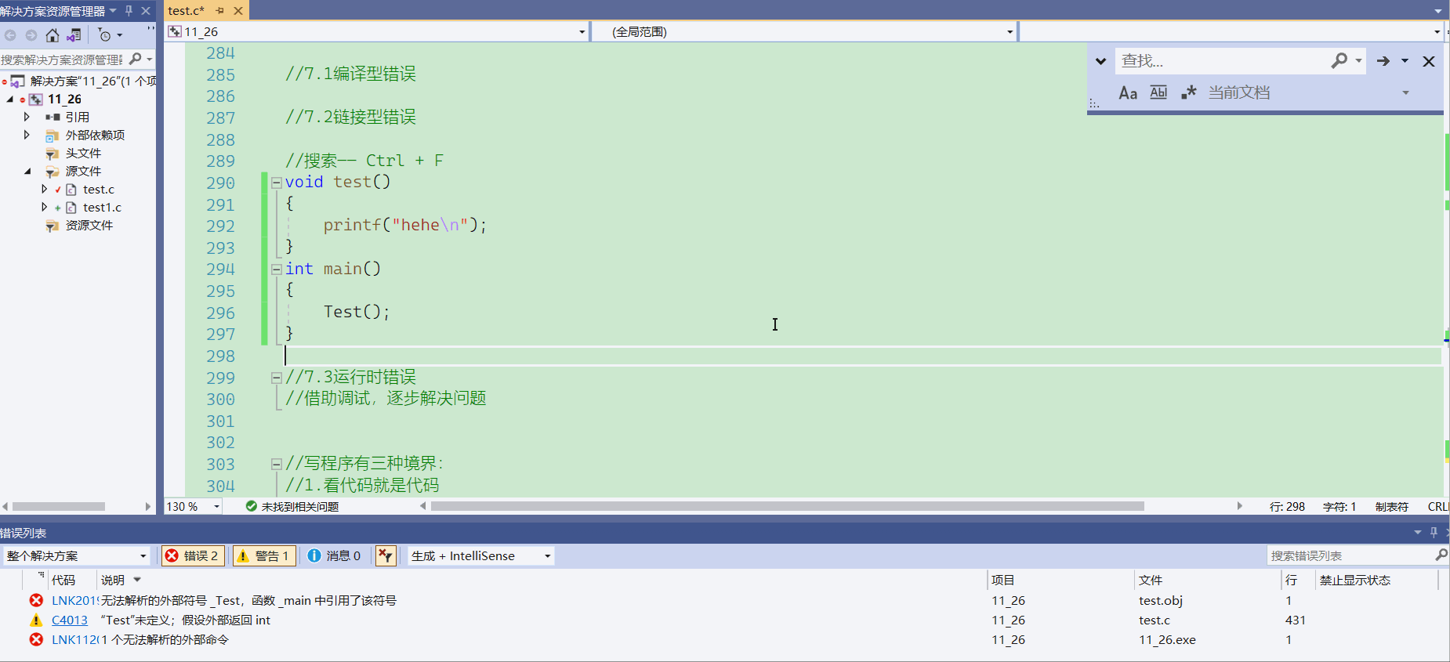The height and width of the screenshot is (662, 1450).
Task: Sort error list by 代码 column
Action: click(63, 580)
